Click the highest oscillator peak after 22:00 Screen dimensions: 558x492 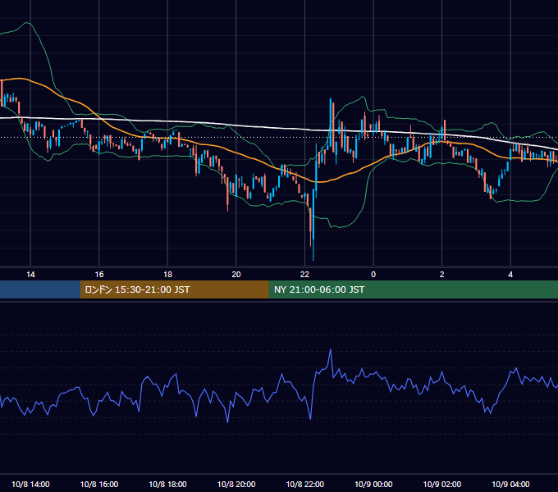pyautogui.click(x=331, y=350)
